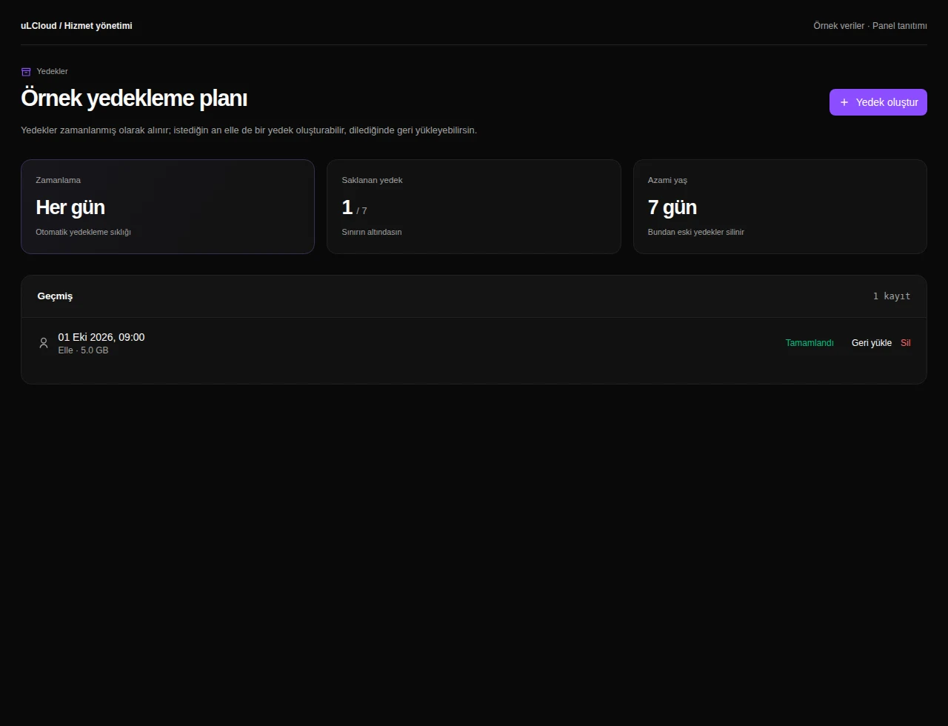Click the Yedekler breadcrumb label
The width and height of the screenshot is (948, 726).
(53, 72)
